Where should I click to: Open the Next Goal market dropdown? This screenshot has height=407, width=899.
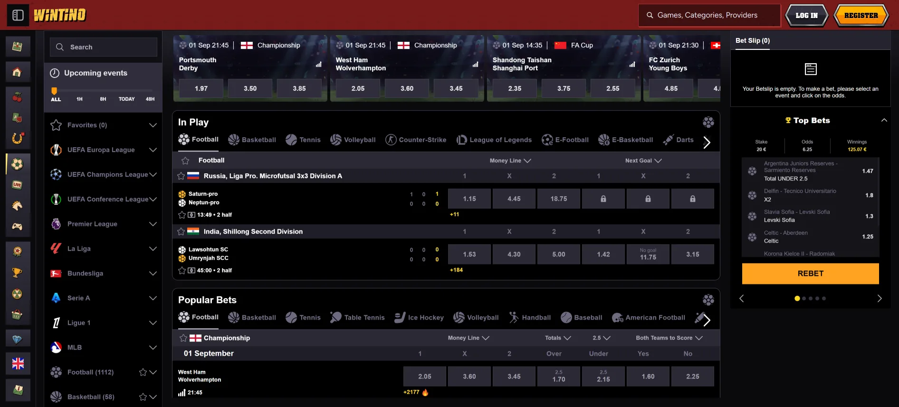click(x=643, y=161)
